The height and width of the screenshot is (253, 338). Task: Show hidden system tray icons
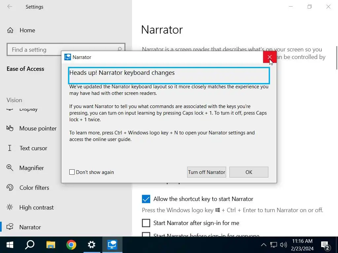[x=264, y=245]
